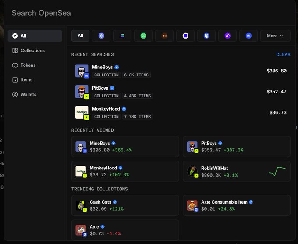Expand the More chains dropdown
Screen dimensions: 298x244
tap(275, 36)
